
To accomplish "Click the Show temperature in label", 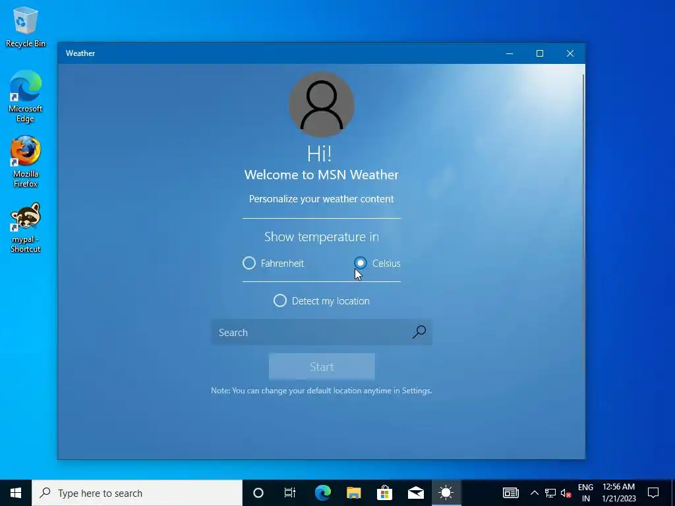I will click(x=322, y=237).
